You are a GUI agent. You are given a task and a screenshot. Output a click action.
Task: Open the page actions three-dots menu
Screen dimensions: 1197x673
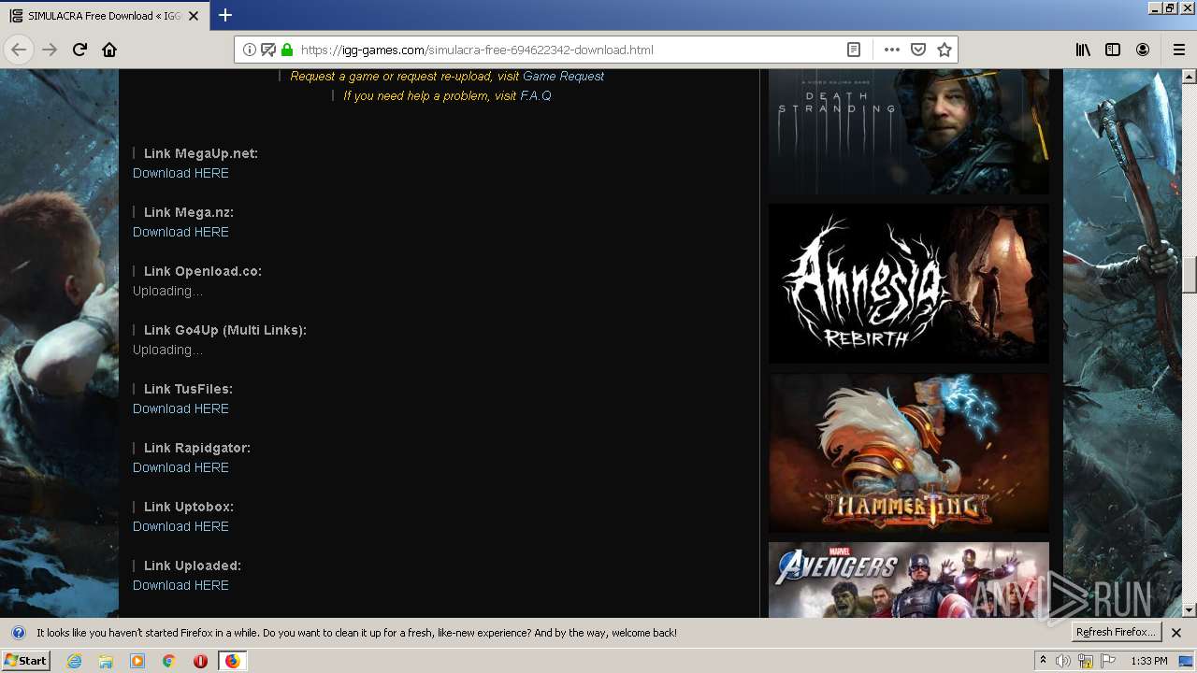[892, 50]
